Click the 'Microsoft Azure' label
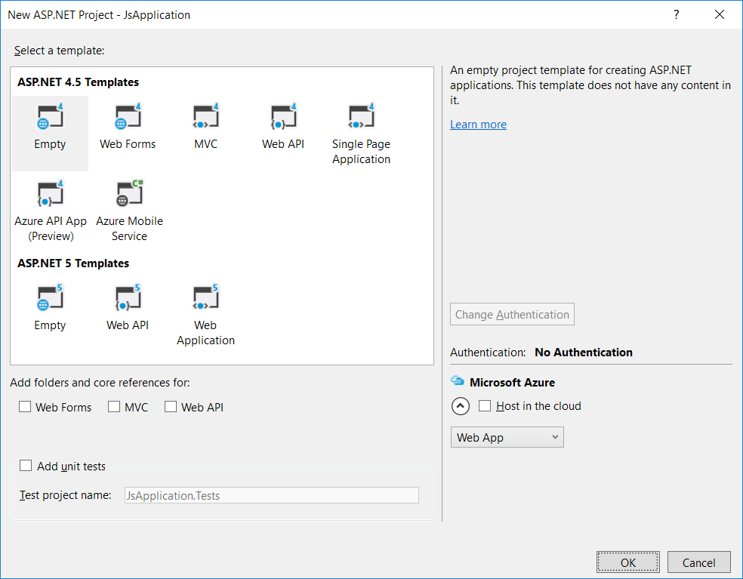The width and height of the screenshot is (743, 579). [x=512, y=382]
